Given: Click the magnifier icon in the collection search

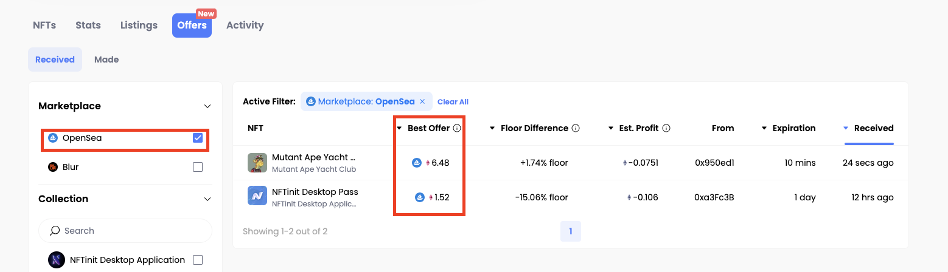Looking at the screenshot, I should click(55, 231).
